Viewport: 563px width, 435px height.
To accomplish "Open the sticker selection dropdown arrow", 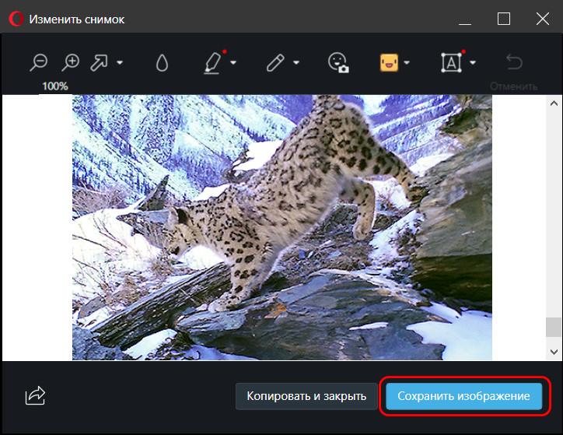I will pos(407,62).
